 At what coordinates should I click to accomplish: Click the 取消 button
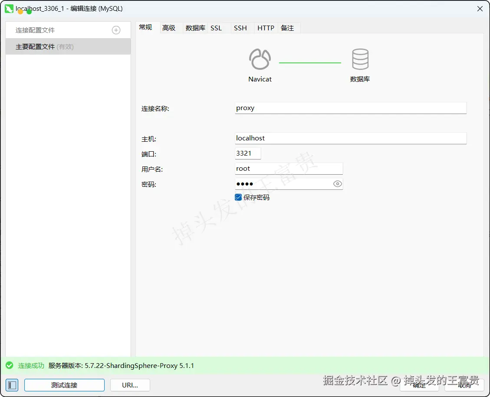[464, 385]
